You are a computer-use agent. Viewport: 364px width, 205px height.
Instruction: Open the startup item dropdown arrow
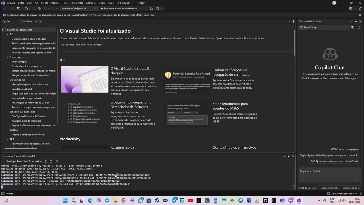click(140, 9)
